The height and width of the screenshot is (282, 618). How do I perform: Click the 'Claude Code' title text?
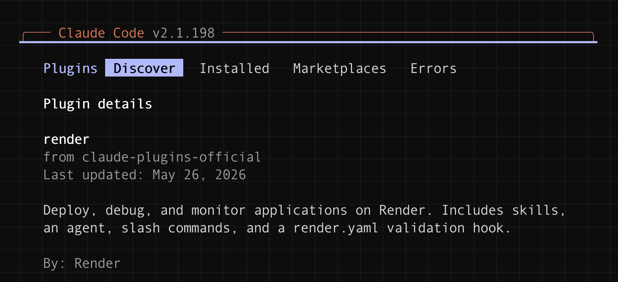[x=101, y=33]
